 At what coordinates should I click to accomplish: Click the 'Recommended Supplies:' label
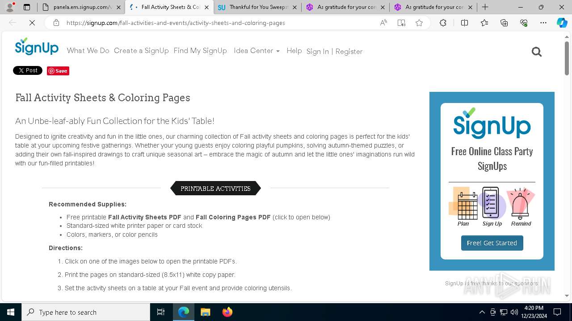tap(88, 204)
